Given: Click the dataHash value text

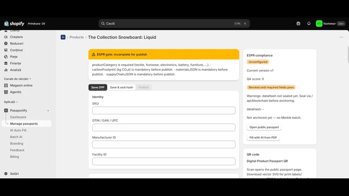Looking at the screenshot, I should [255, 109].
